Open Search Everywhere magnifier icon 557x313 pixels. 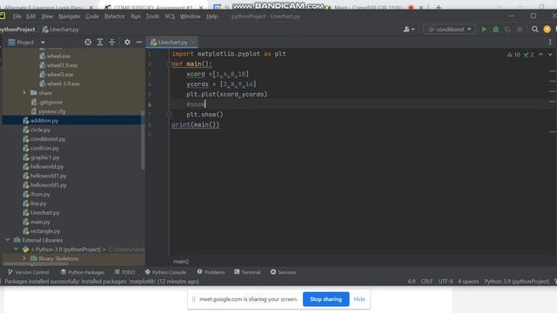pos(534,30)
